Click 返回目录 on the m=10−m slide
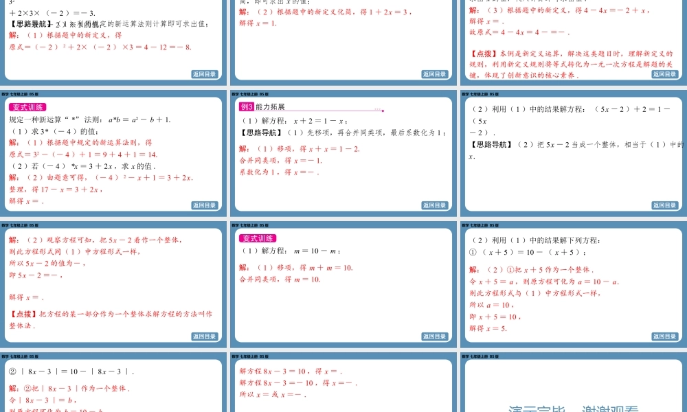The image size is (687, 412). coord(435,336)
